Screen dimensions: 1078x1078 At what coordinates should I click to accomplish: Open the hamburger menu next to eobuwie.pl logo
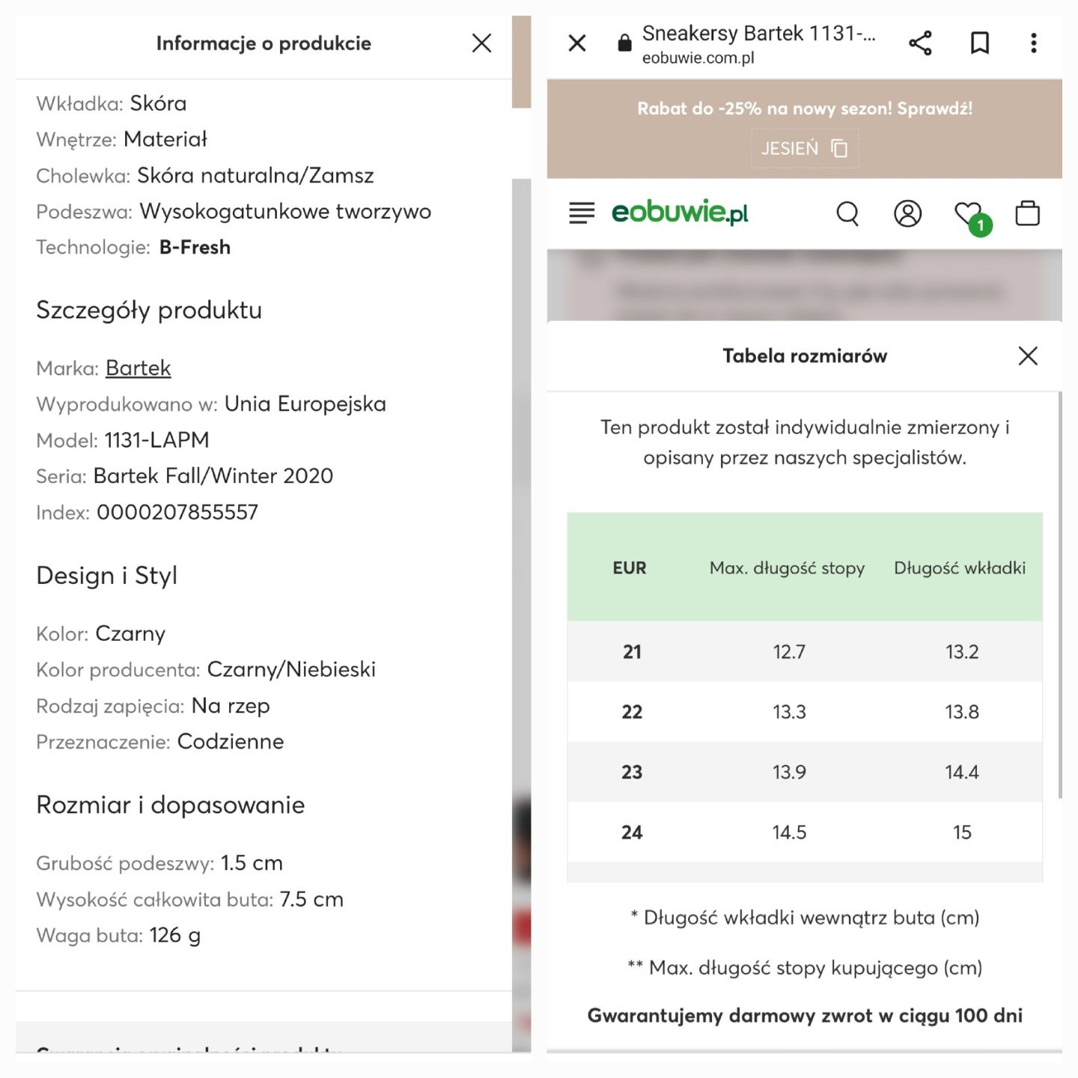pos(582,213)
